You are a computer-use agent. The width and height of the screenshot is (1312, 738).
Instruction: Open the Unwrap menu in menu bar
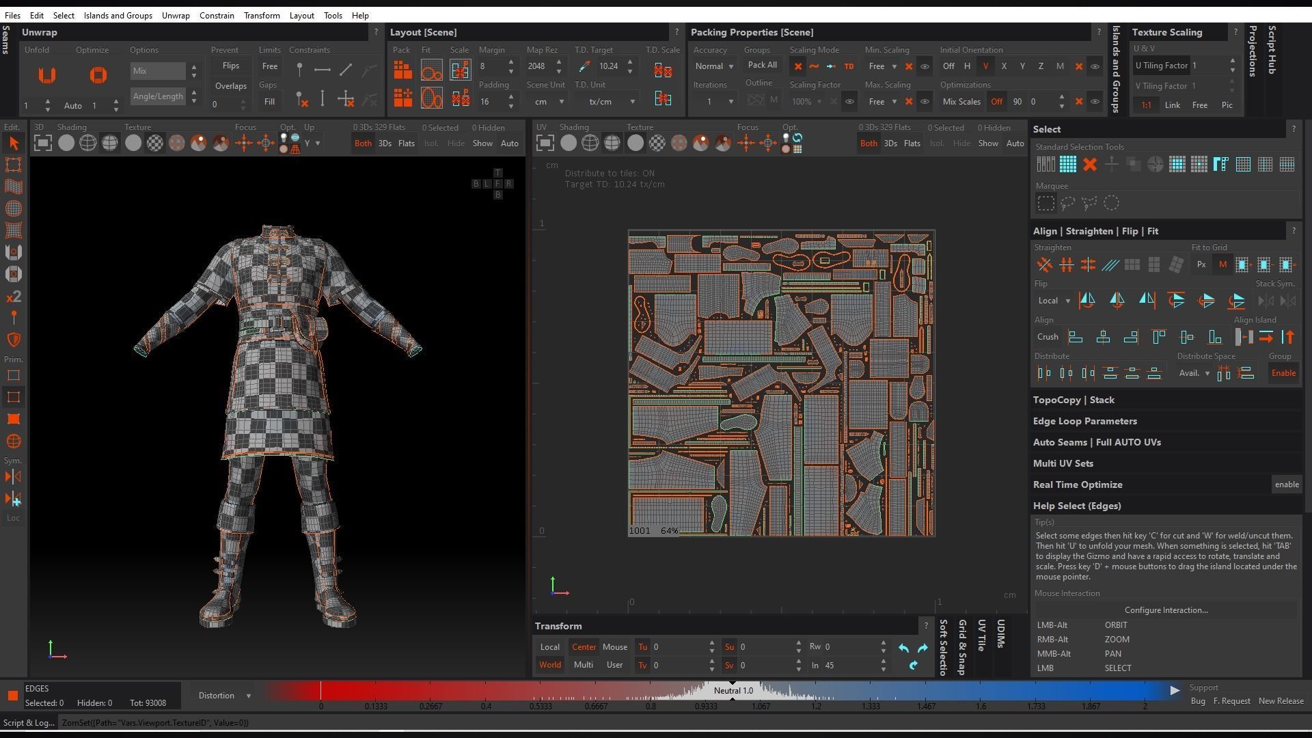click(176, 15)
